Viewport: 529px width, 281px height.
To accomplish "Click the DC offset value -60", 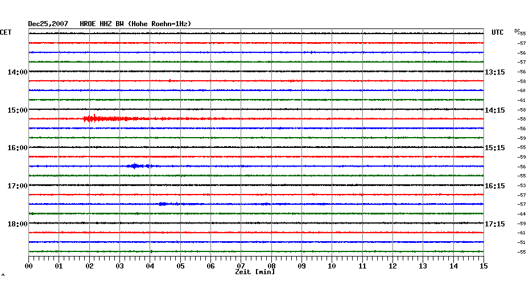I will click(x=522, y=91).
